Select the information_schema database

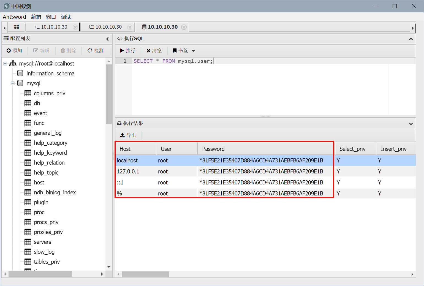coord(50,73)
